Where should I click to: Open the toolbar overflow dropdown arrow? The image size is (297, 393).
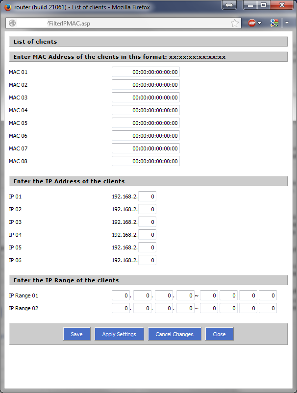[287, 23]
